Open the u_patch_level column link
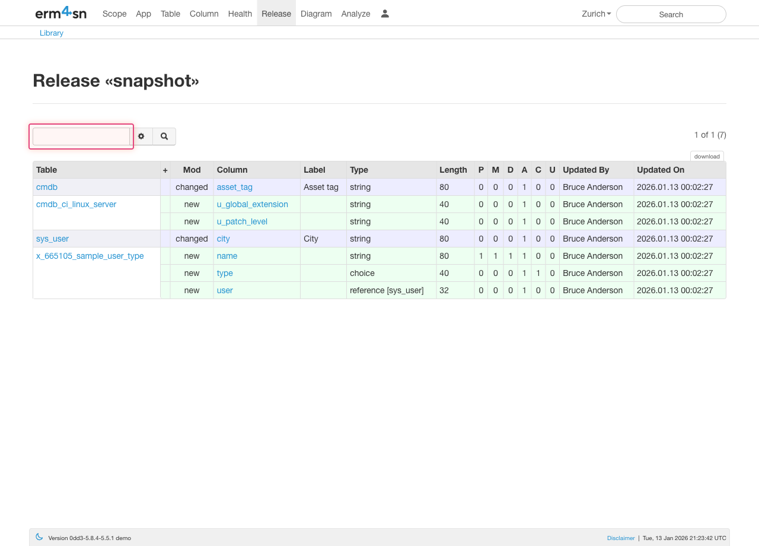The height and width of the screenshot is (546, 759). pos(242,221)
